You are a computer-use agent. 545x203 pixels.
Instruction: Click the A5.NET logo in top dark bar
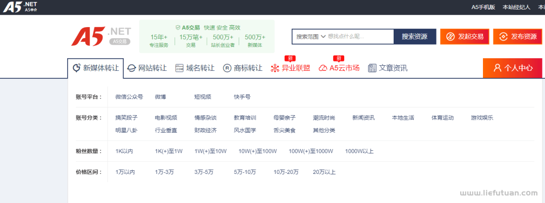(20, 7)
